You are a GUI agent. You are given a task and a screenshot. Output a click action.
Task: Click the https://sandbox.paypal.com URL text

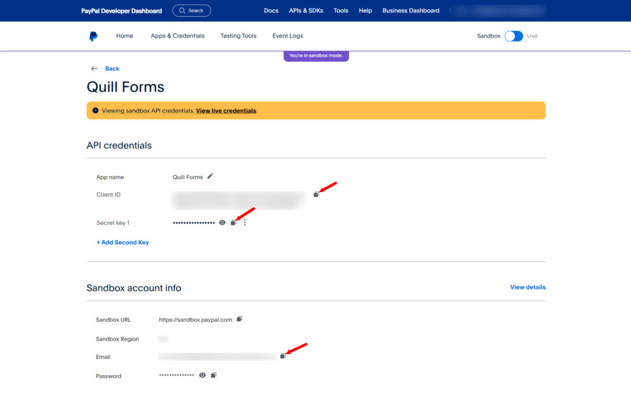click(195, 320)
